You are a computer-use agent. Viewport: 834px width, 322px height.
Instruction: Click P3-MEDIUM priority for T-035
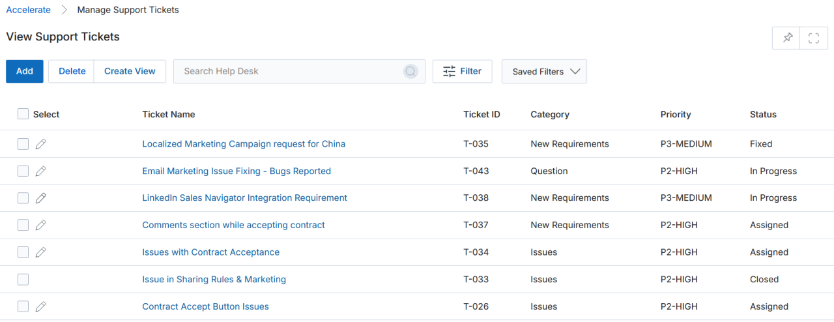point(686,144)
